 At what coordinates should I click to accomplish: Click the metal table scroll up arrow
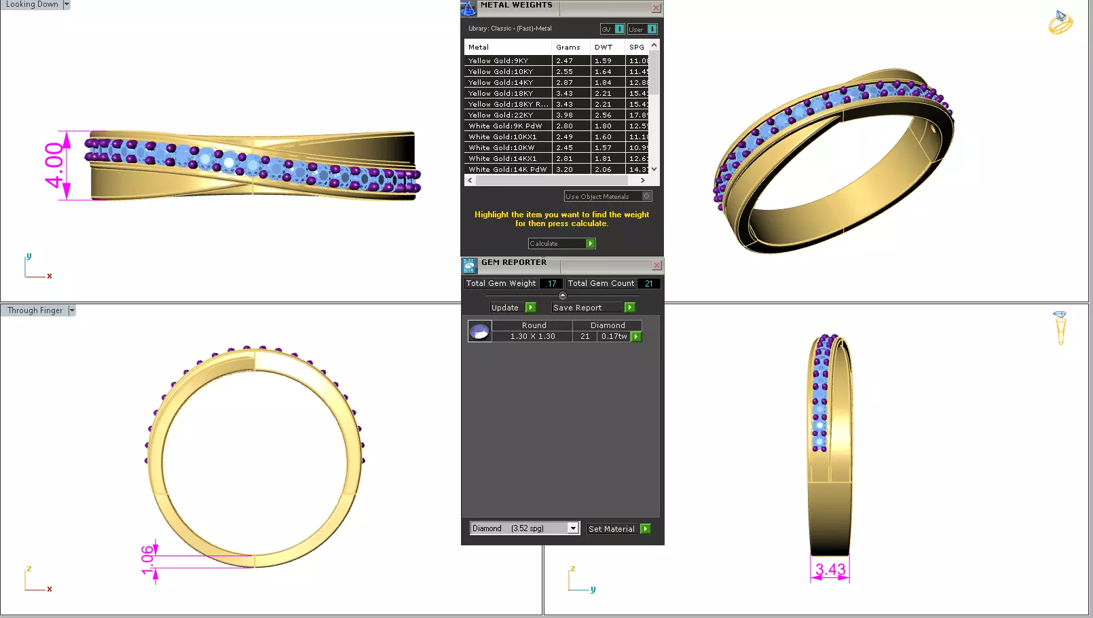click(x=654, y=45)
